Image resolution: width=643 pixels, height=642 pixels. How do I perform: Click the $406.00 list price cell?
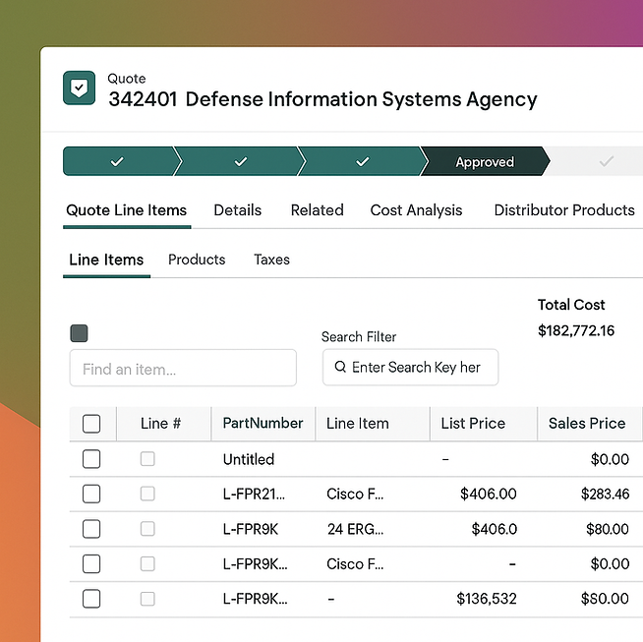pos(488,494)
